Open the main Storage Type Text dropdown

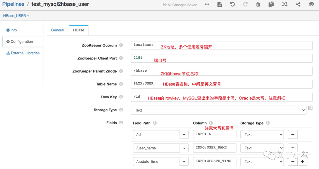click(219, 110)
